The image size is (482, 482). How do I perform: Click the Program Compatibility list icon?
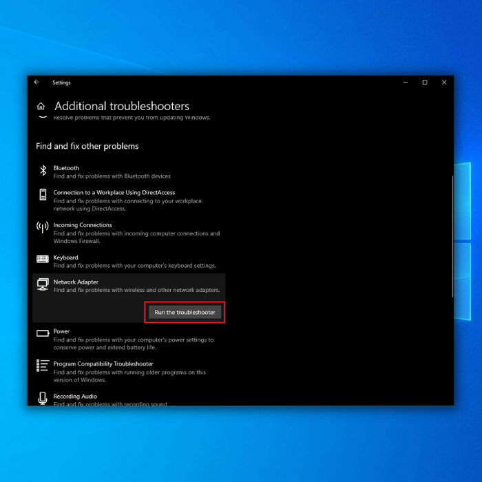pyautogui.click(x=43, y=366)
